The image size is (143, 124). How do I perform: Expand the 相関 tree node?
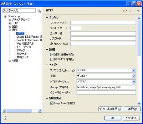pyautogui.click(x=10, y=61)
